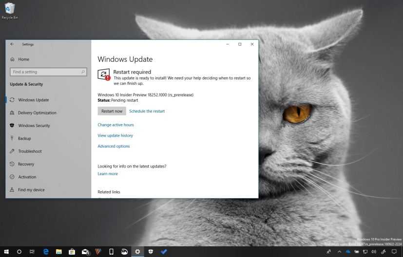
Task: Click the Restart required heading
Action: (x=132, y=72)
